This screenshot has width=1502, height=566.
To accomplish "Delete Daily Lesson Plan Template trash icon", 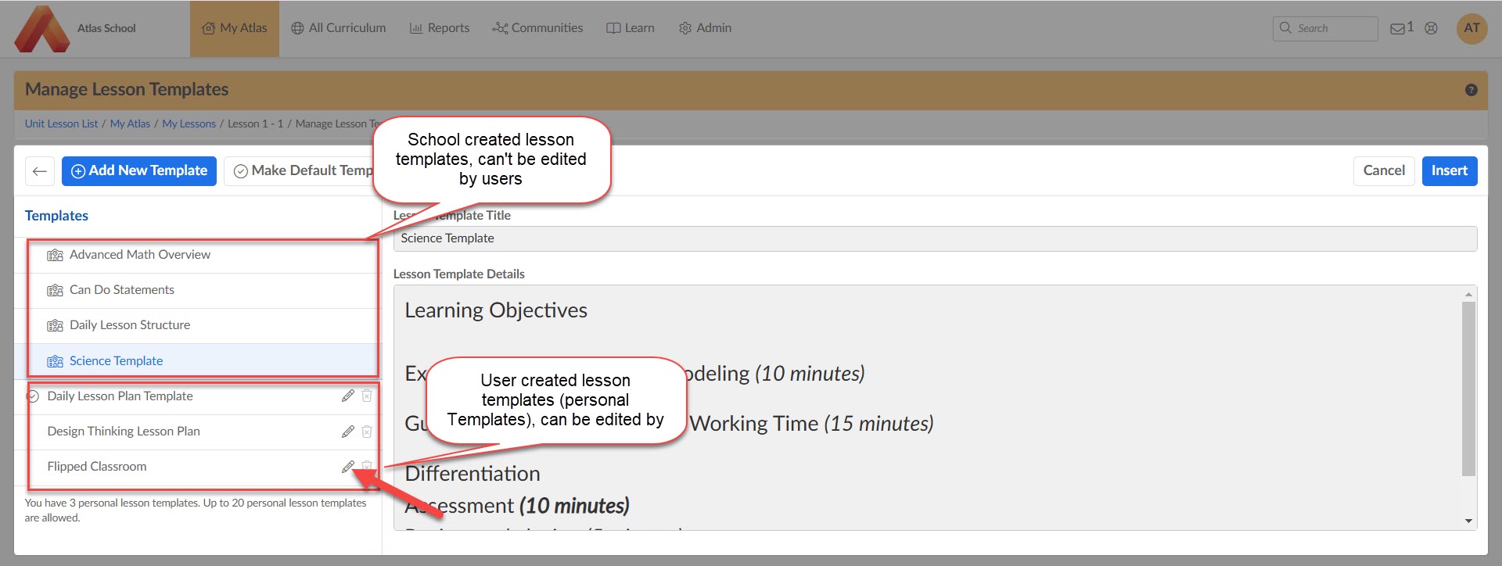I will [x=367, y=396].
